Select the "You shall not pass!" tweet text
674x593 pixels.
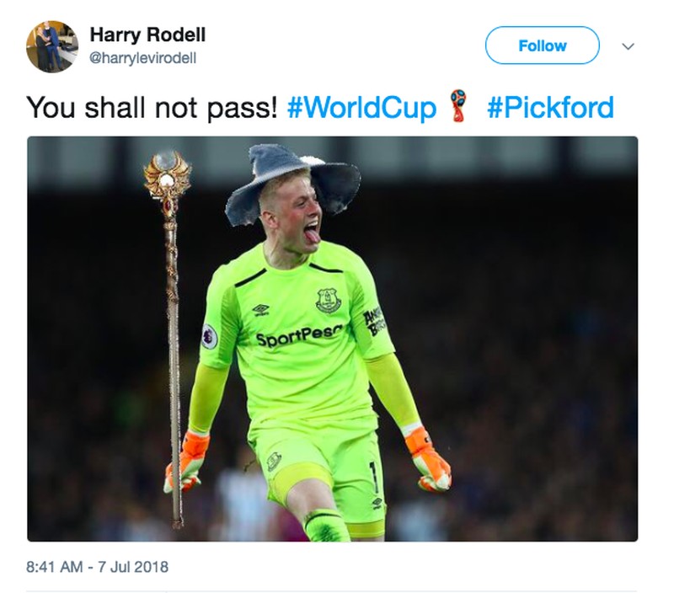pyautogui.click(x=152, y=108)
